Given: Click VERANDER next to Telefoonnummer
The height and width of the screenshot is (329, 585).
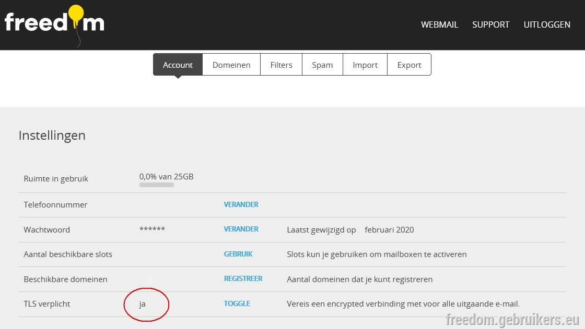Looking at the screenshot, I should tap(241, 204).
